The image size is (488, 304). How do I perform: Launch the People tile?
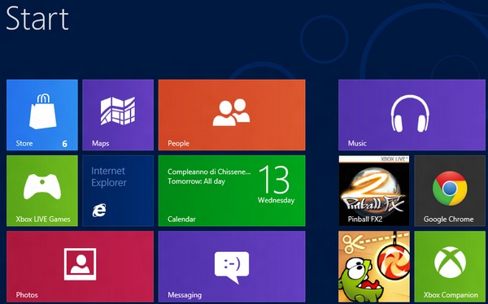232,115
